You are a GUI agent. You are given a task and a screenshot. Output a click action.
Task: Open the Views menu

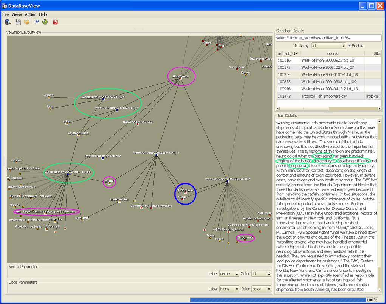click(17, 14)
